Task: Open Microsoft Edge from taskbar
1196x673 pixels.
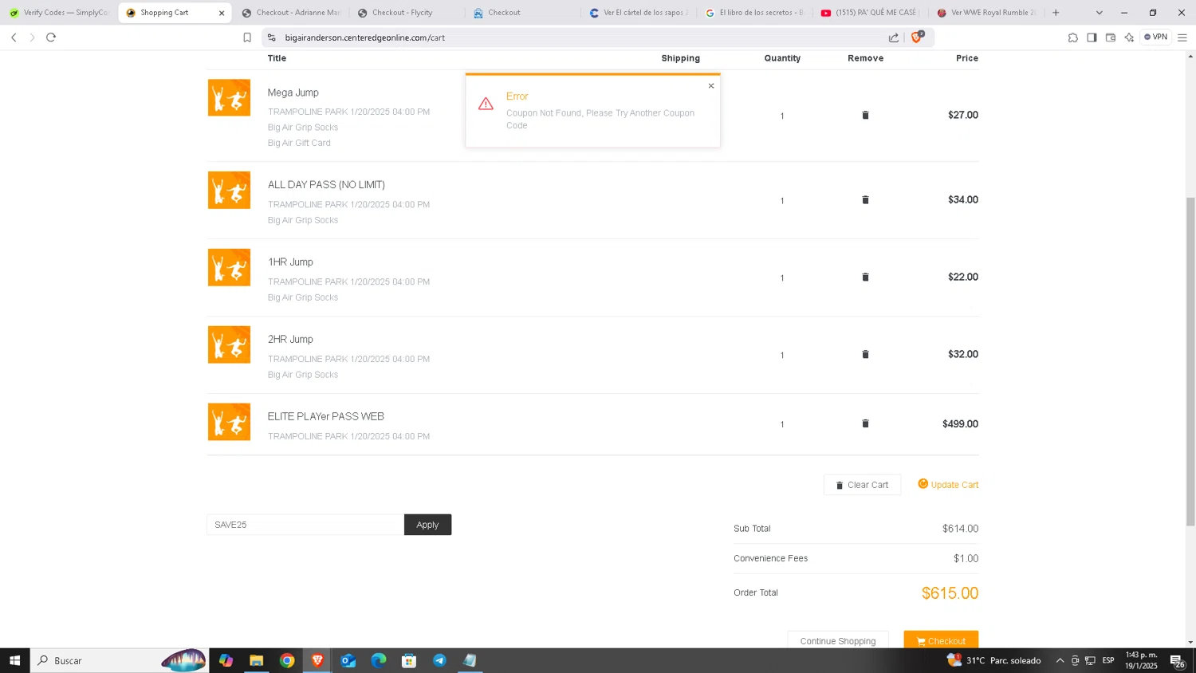Action: coord(378,660)
